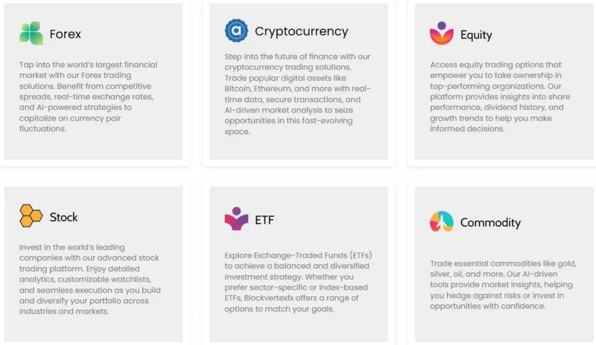Image resolution: width=596 pixels, height=345 pixels.
Task: Click the Stock trading platform description
Action: point(90,279)
